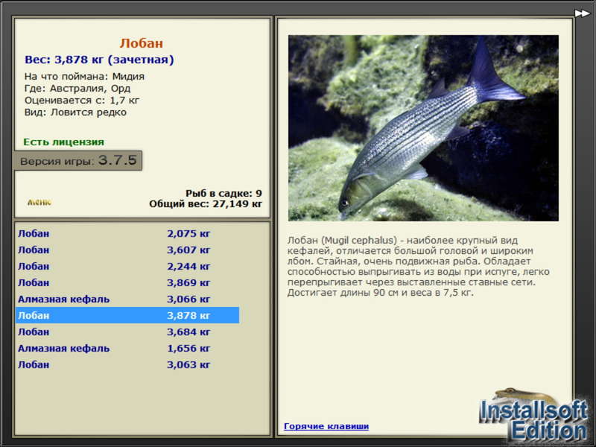This screenshot has height=447, width=596.
Task: Select the Лобан 2,075 кг row
Action: [127, 233]
